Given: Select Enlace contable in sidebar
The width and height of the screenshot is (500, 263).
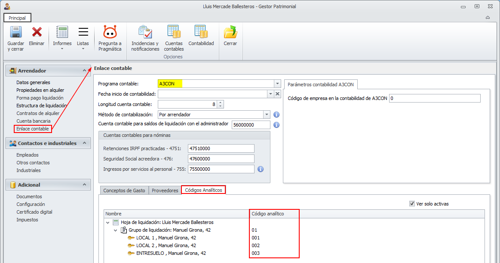Looking at the screenshot, I should tap(33, 129).
